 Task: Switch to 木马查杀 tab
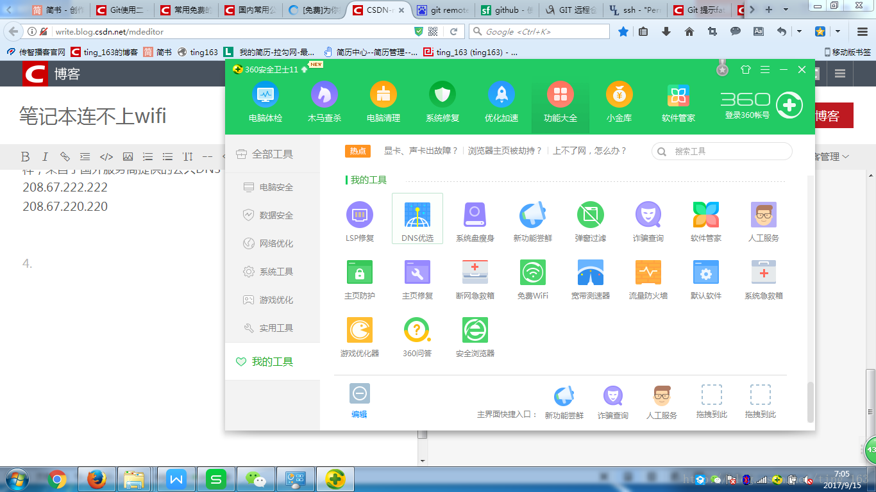click(x=324, y=102)
